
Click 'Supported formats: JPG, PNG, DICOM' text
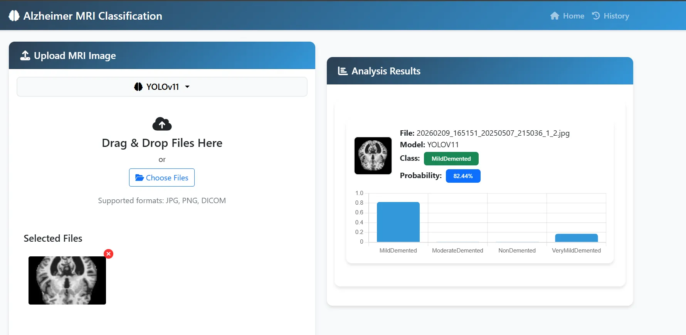pos(162,200)
